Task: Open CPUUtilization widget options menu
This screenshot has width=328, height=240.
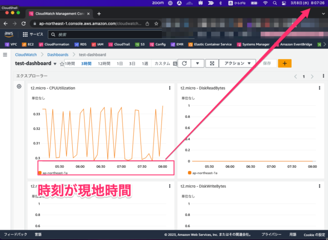Action: pyautogui.click(x=170, y=88)
